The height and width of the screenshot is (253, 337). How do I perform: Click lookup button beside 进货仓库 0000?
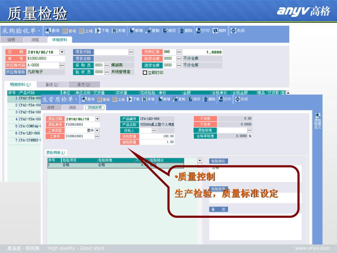(179, 66)
